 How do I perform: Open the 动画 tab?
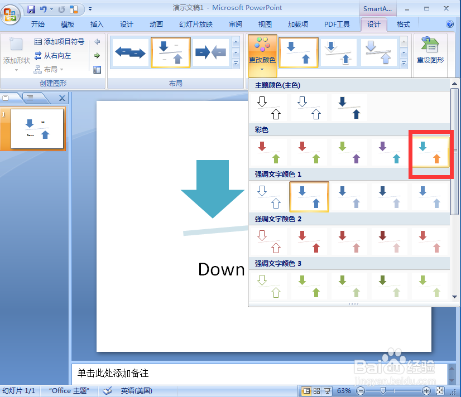click(156, 25)
